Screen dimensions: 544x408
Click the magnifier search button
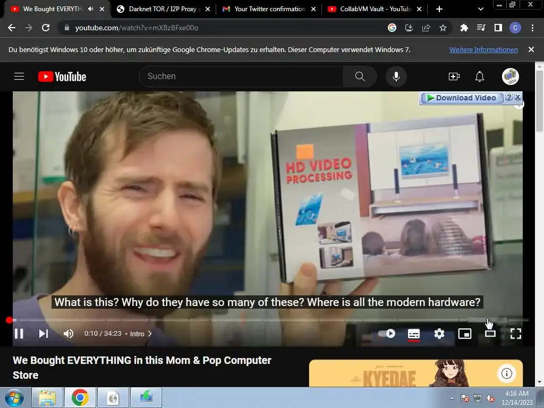360,76
